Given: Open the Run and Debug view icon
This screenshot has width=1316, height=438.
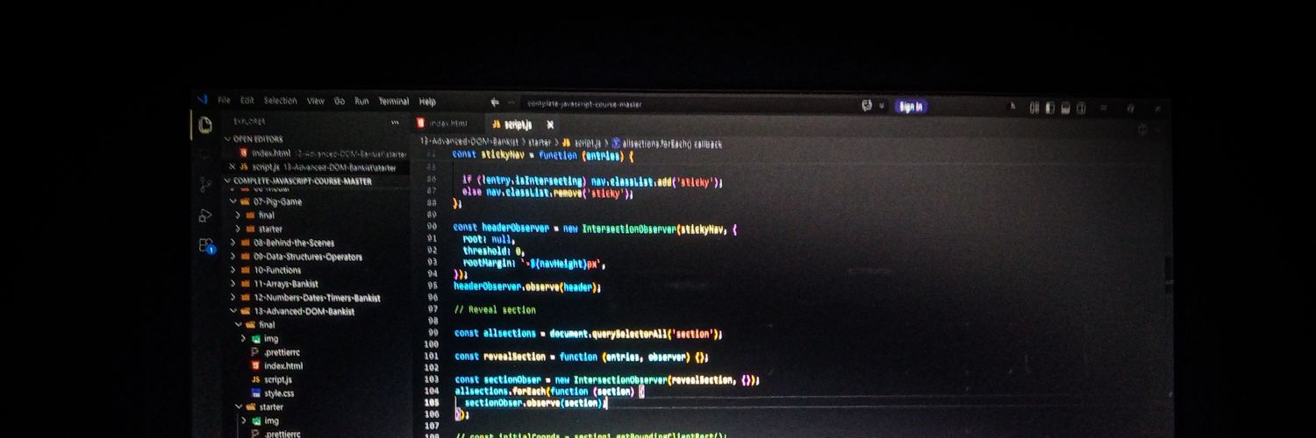Looking at the screenshot, I should coord(205,215).
